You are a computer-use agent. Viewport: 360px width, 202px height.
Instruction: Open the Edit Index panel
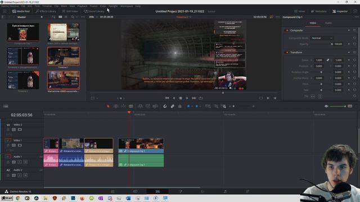pos(70,11)
